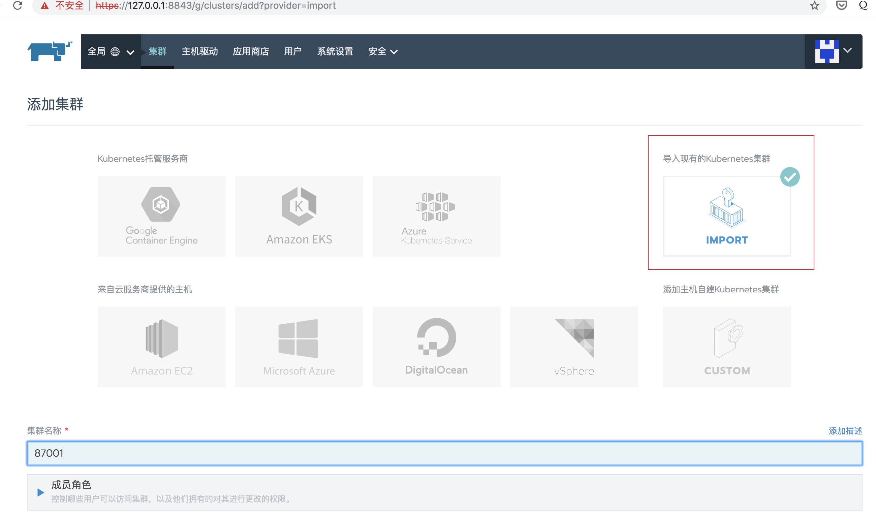Screen dimensions: 876x520
Task: Choose the CUSTOM cluster option
Action: [727, 347]
